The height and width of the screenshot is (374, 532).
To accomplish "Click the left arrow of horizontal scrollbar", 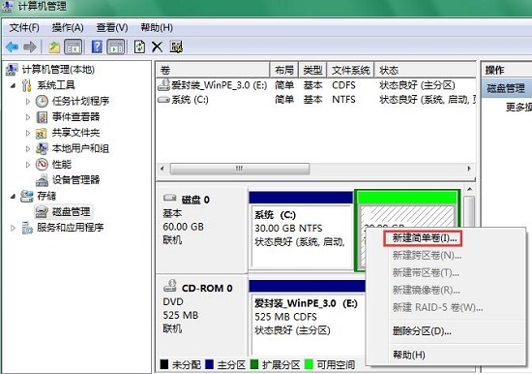I will pyautogui.click(x=163, y=169).
